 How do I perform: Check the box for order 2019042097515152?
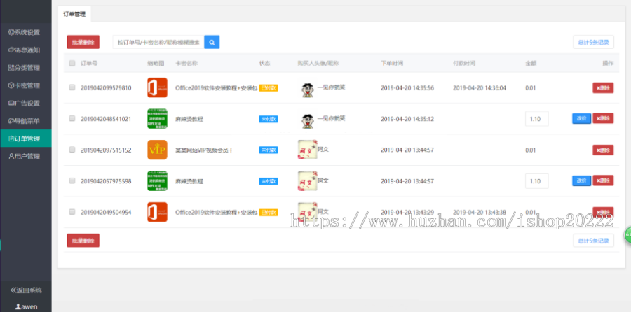pyautogui.click(x=72, y=150)
